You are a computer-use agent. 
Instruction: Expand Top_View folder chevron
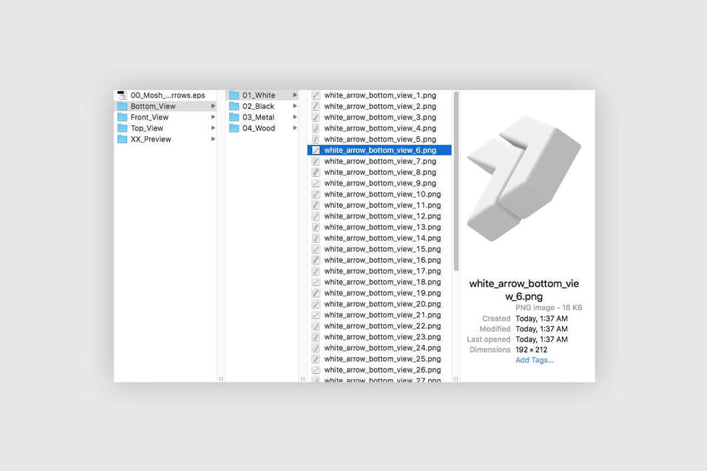(213, 128)
